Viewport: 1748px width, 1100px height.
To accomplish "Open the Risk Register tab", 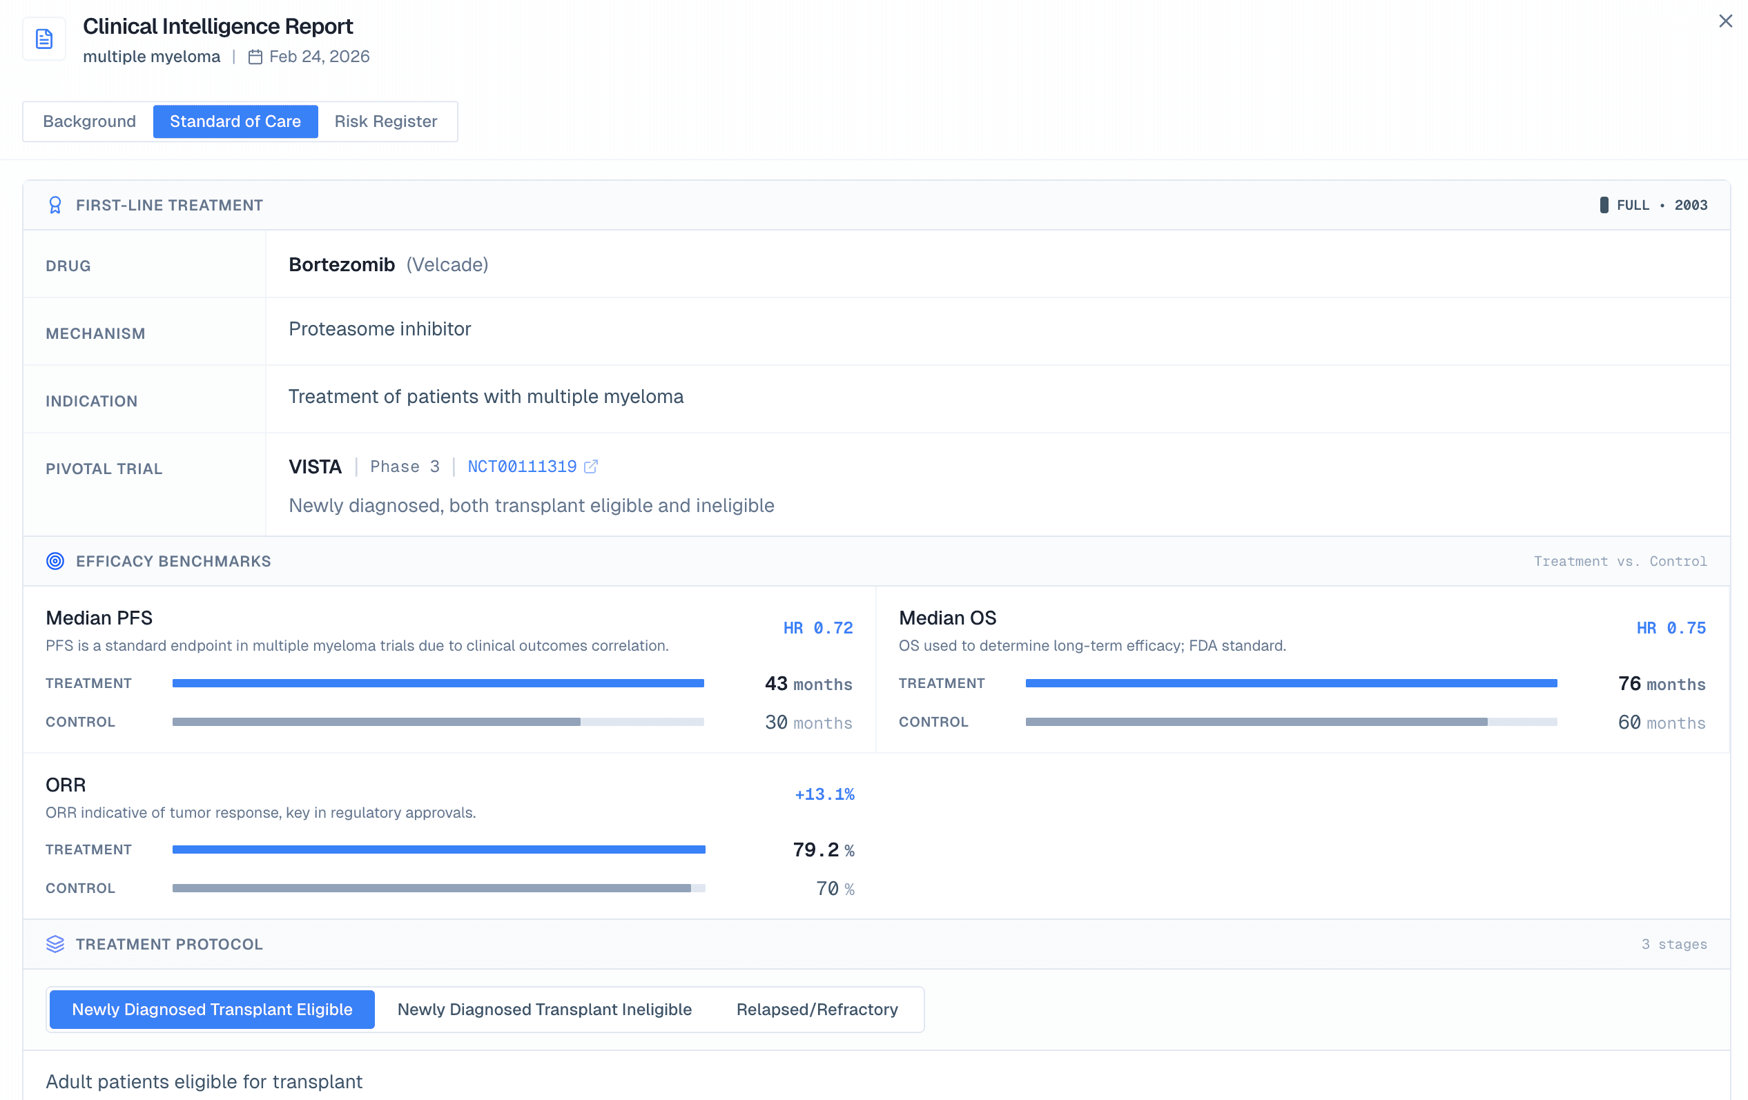I will (x=385, y=121).
